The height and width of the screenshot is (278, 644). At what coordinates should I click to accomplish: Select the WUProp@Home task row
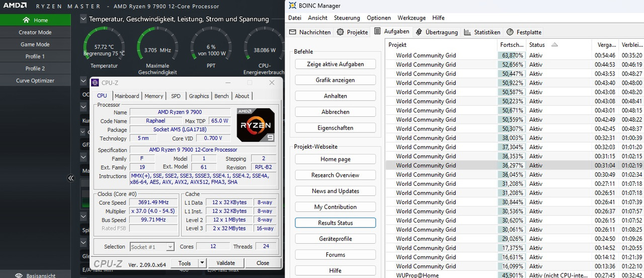(x=515, y=275)
